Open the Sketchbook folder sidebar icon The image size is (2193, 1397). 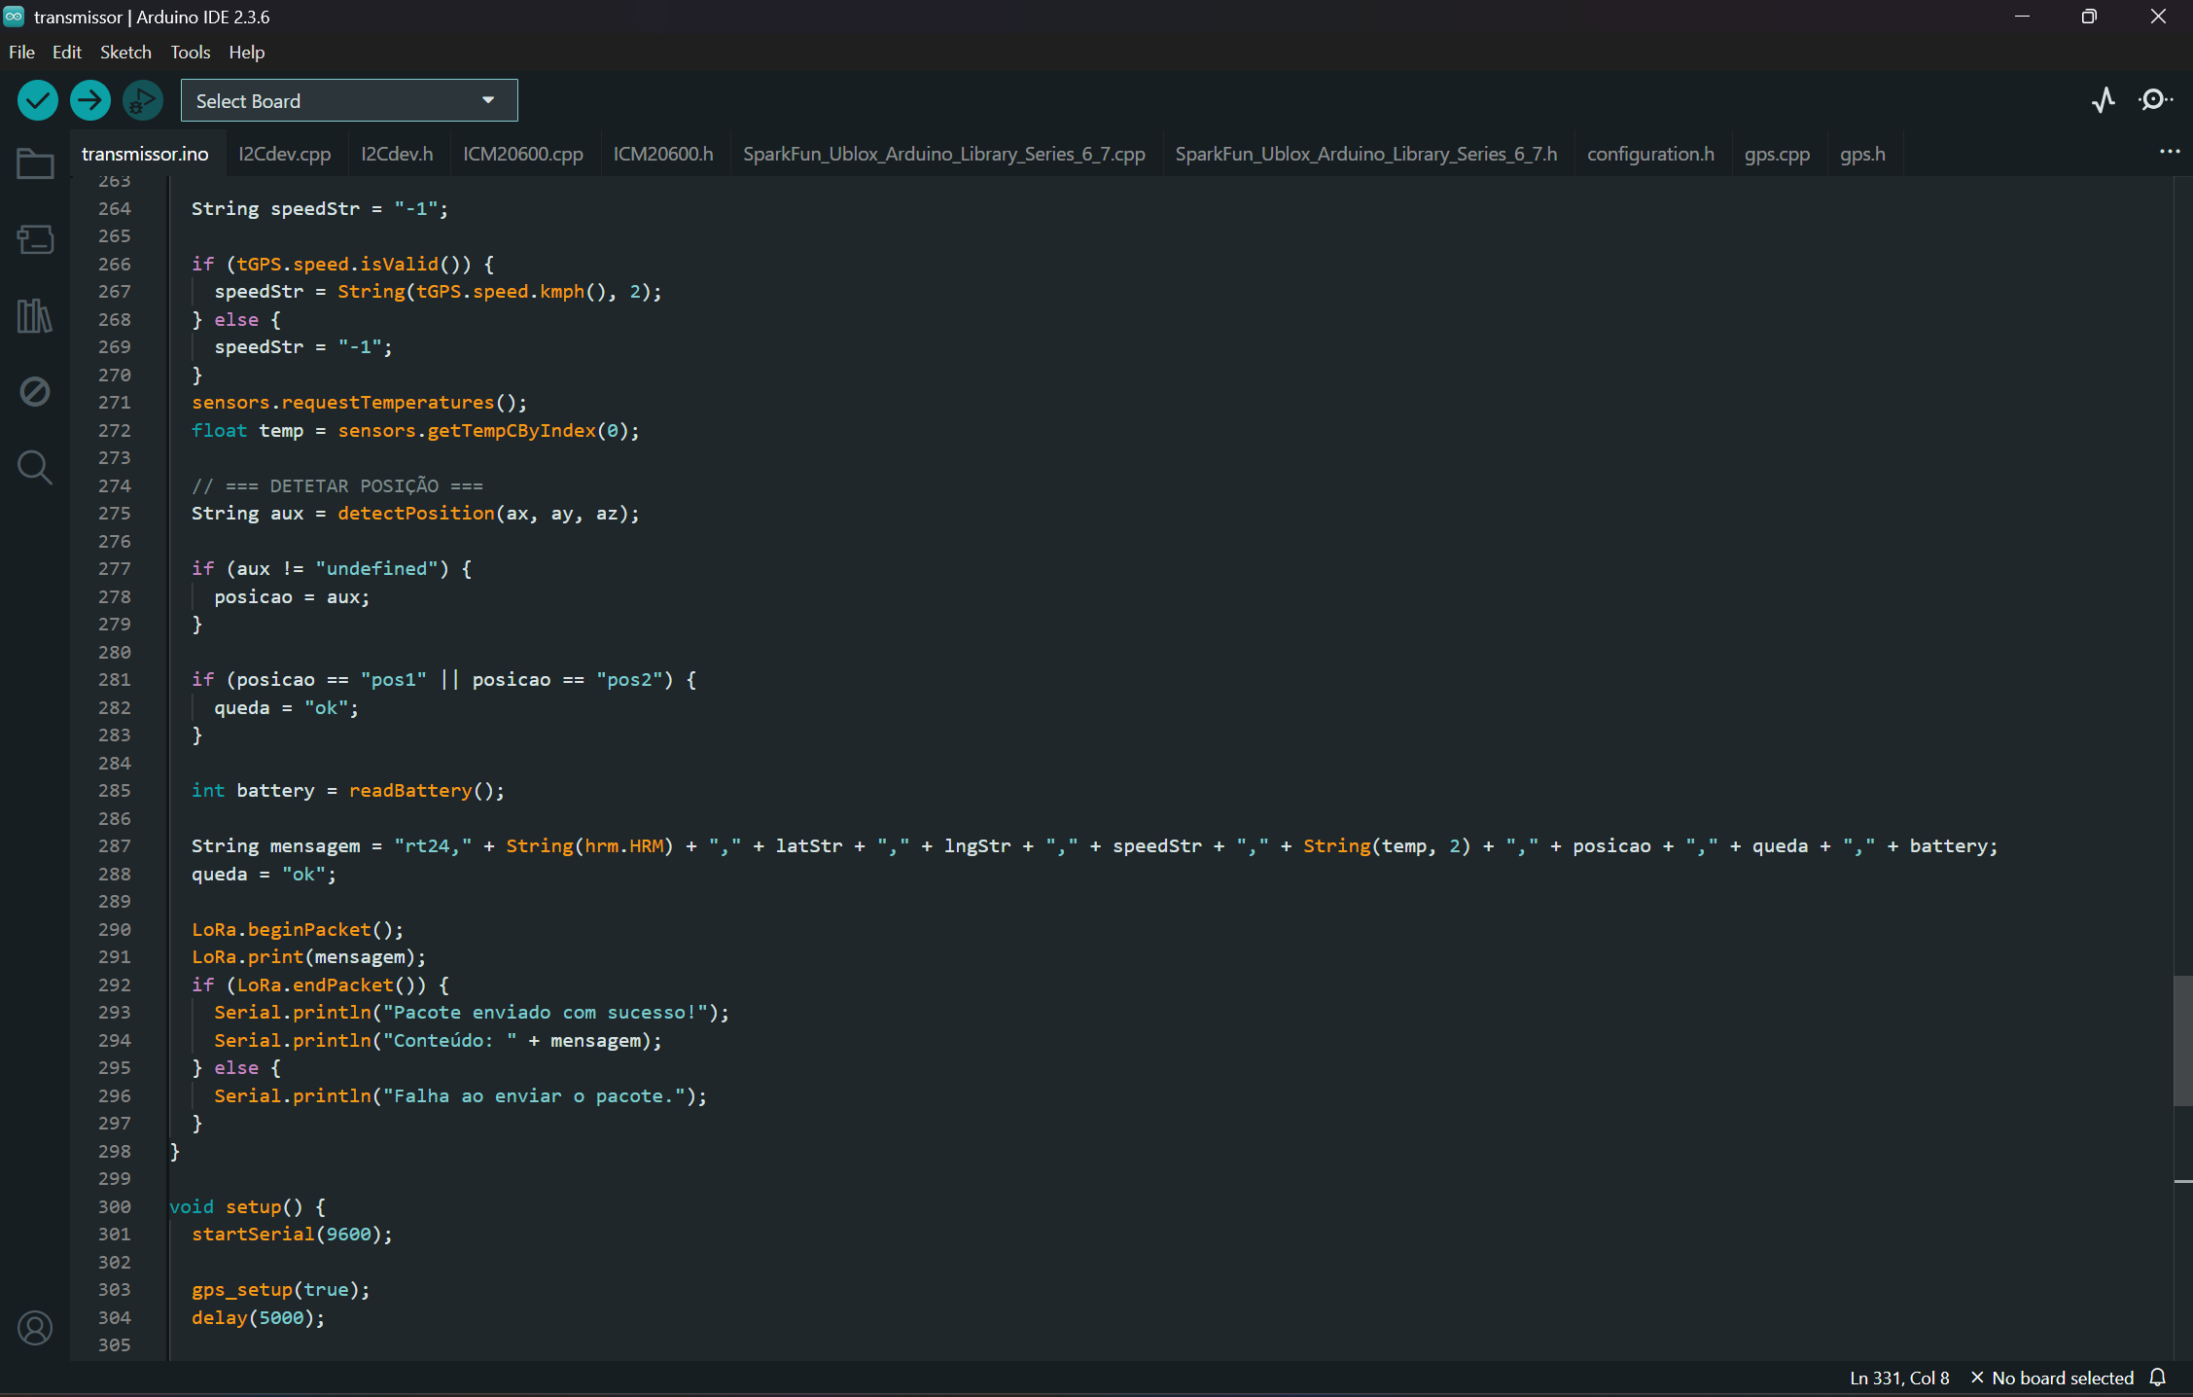click(x=35, y=163)
